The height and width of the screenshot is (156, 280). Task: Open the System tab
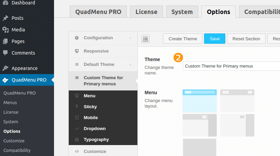[x=182, y=12]
